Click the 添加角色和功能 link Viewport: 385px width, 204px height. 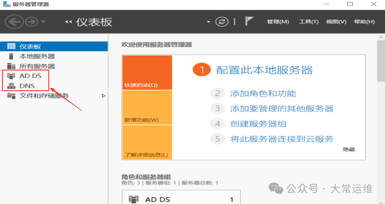(x=263, y=93)
